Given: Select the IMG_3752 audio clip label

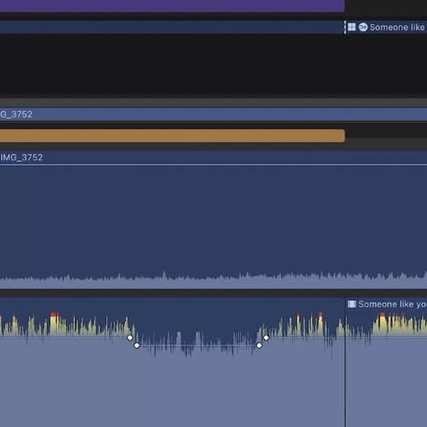Looking at the screenshot, I should [x=21, y=157].
